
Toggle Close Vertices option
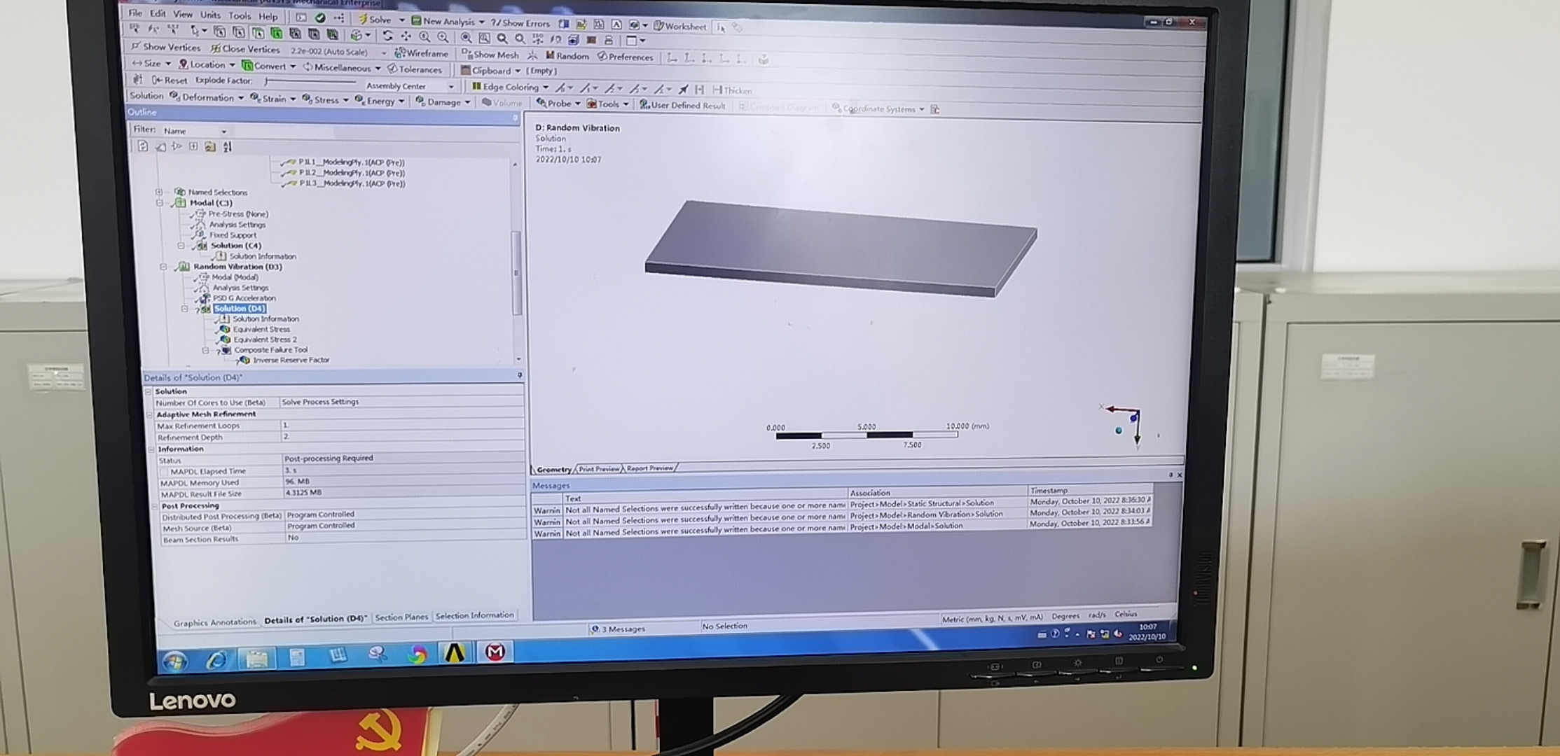tap(244, 49)
